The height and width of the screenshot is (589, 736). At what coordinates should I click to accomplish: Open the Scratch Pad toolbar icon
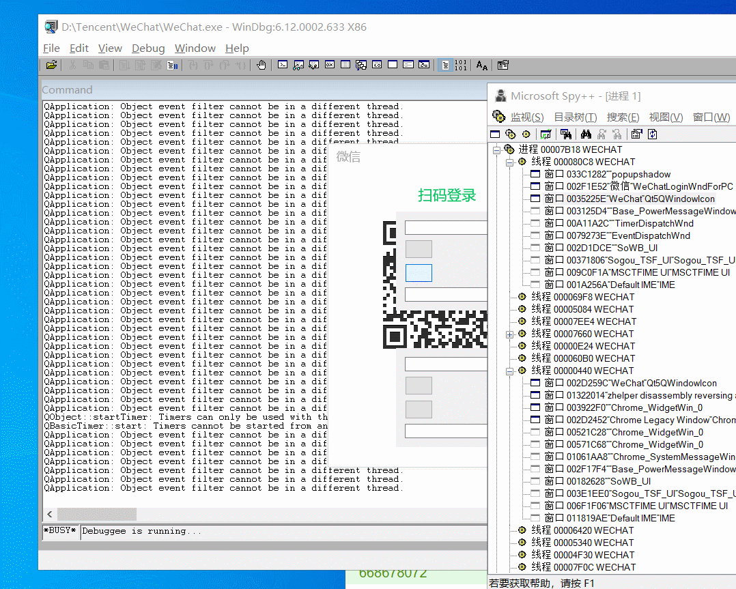(x=393, y=66)
